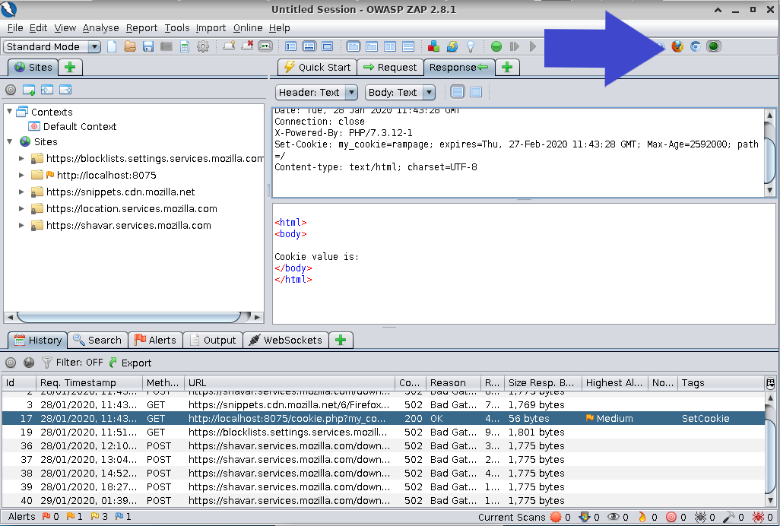
Task: Click the Chrome browser launch icon
Action: (x=695, y=46)
